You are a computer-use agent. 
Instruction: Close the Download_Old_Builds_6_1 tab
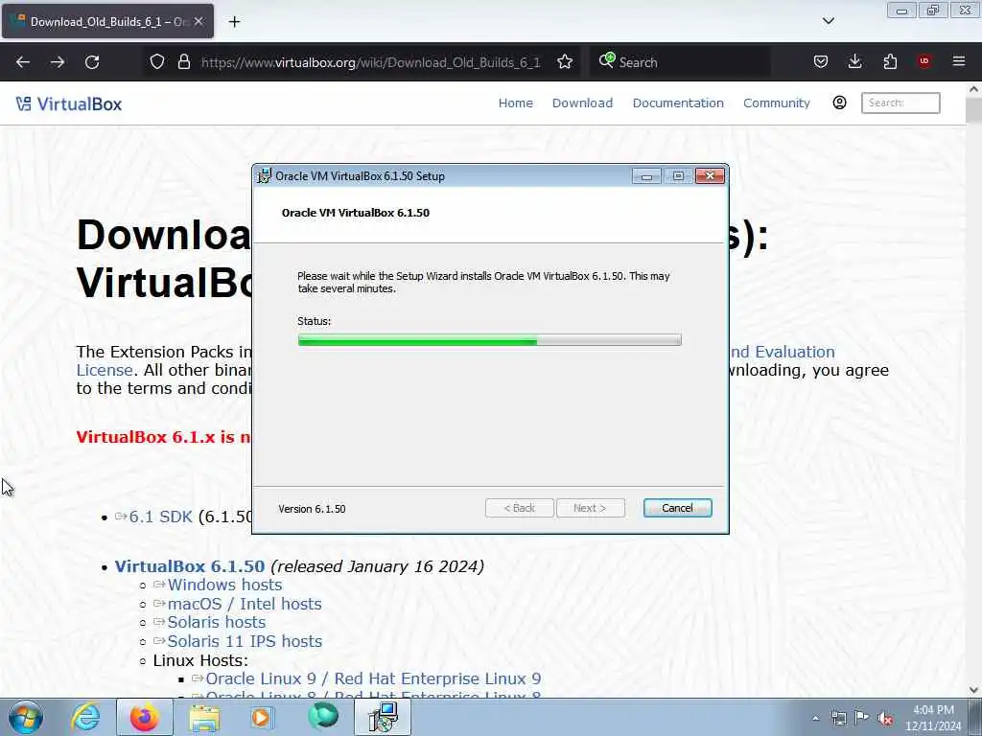coord(199,21)
